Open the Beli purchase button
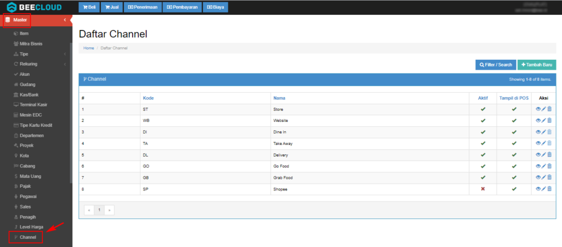562x247 pixels. [89, 7]
